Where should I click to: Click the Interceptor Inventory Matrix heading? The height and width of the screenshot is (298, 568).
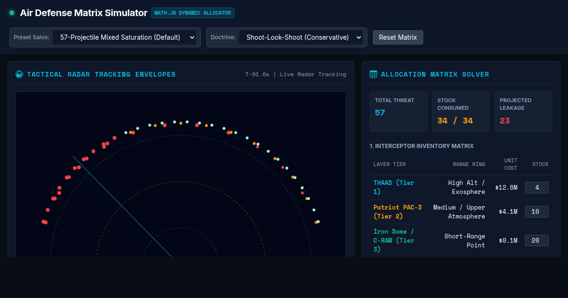(x=422, y=146)
